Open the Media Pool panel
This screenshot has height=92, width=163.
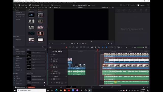23,5
